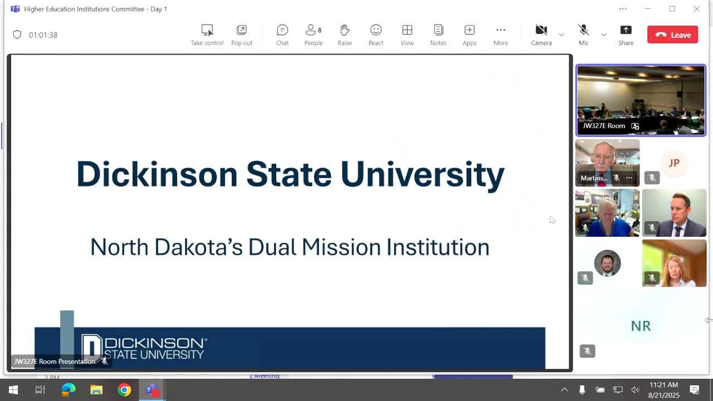This screenshot has height=401, width=713.
Task: Open the Windows notification center
Action: click(x=695, y=390)
